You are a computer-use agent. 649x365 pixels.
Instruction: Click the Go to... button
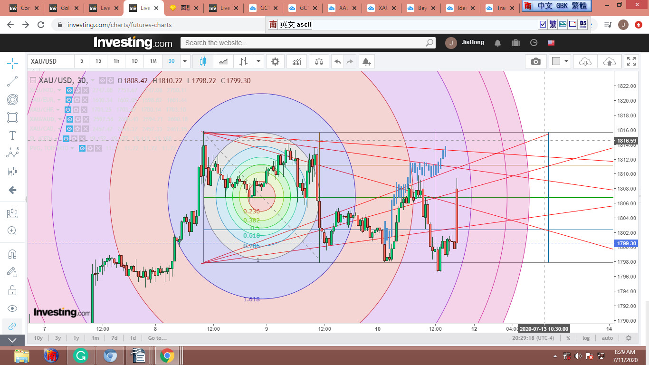pyautogui.click(x=157, y=338)
